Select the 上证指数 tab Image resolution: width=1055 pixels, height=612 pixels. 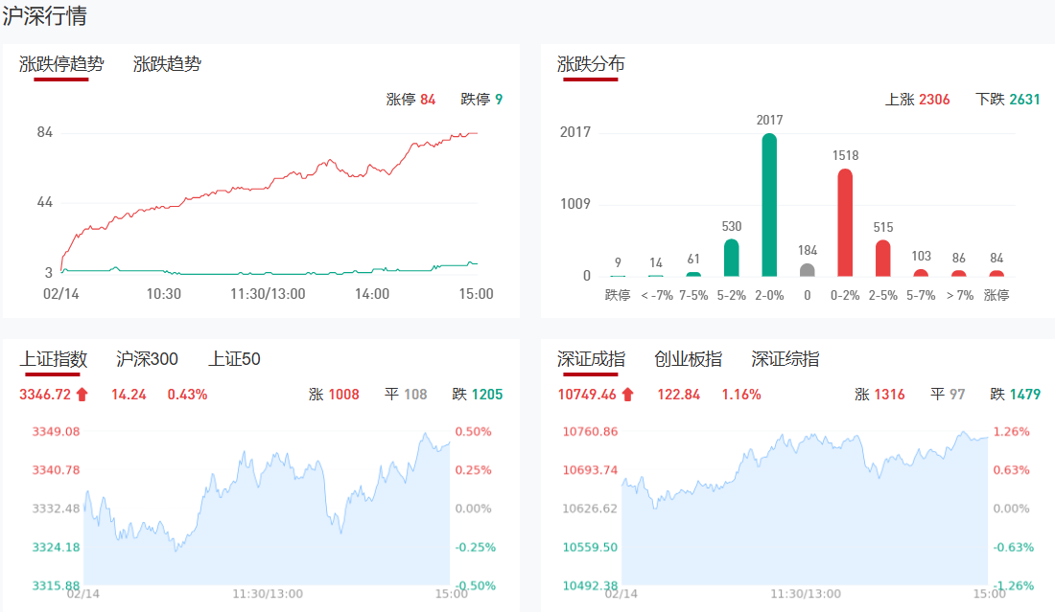point(54,359)
